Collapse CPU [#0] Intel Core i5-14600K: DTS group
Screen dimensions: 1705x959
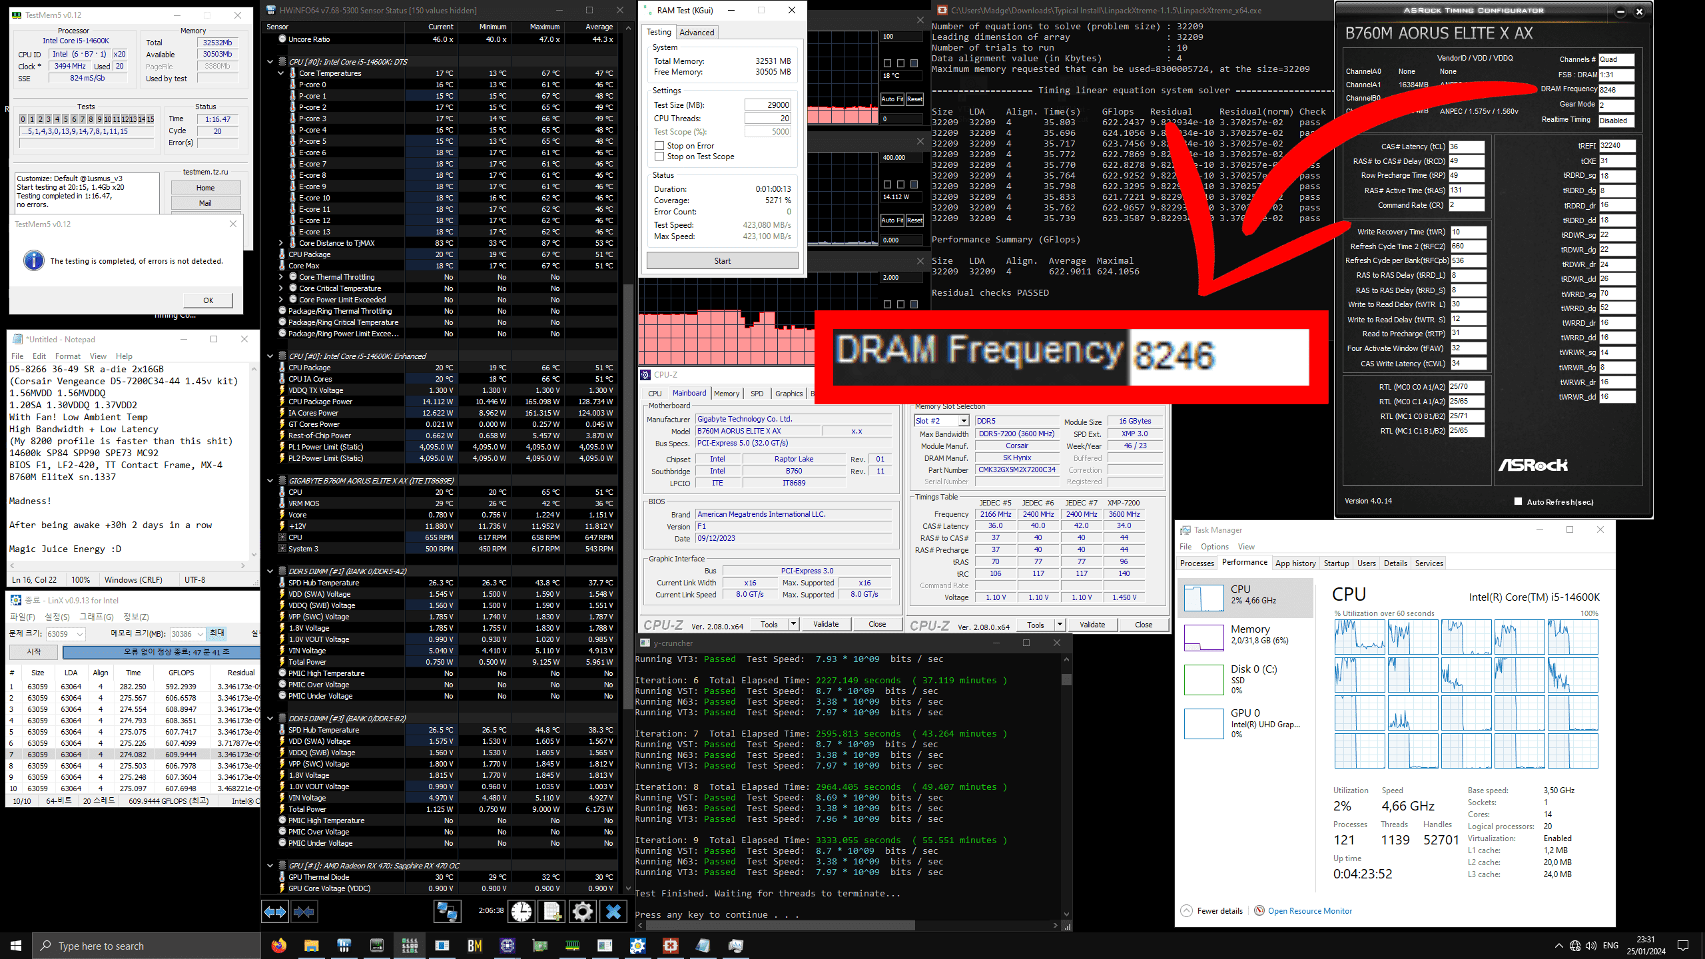[x=270, y=61]
